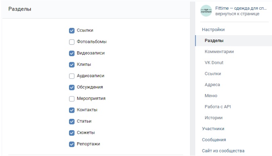Screen dimensions: 272x156
Task: Disable the Статьи section checkbox
Action: (x=72, y=121)
